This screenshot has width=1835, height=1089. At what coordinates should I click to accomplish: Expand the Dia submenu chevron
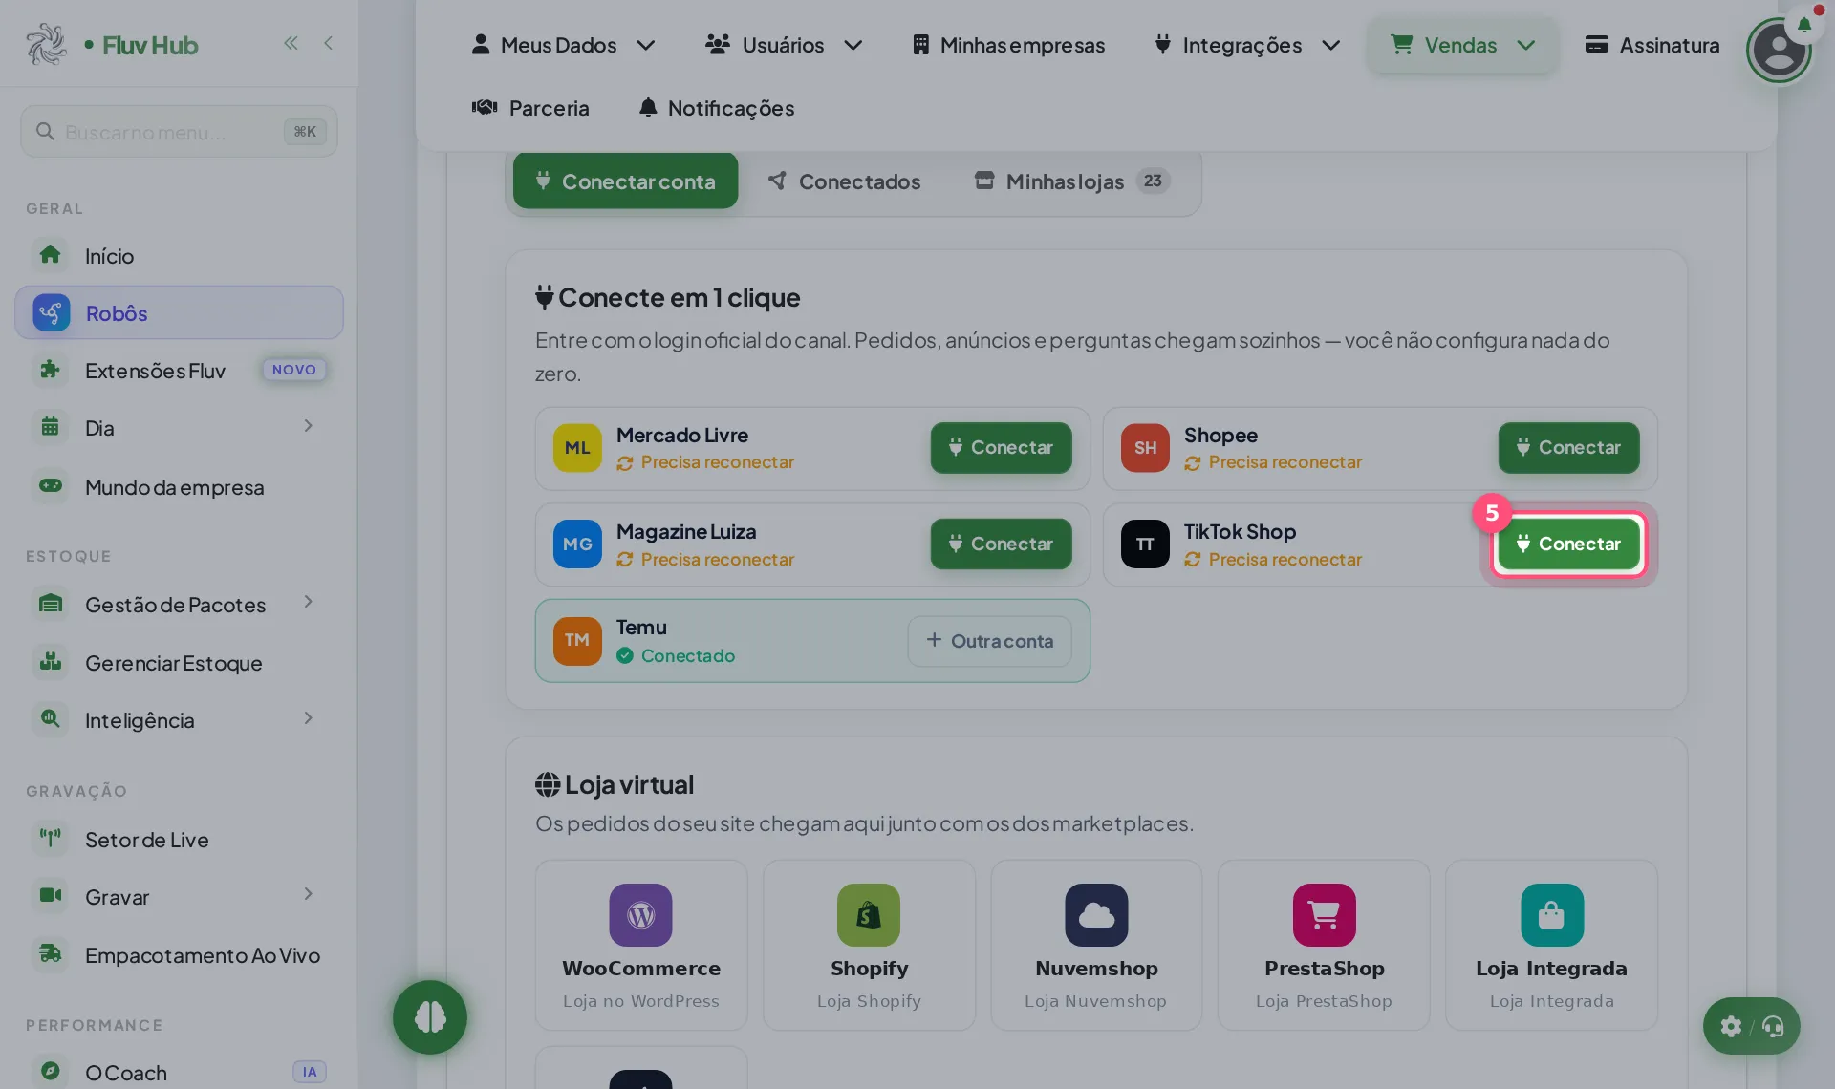(x=308, y=426)
